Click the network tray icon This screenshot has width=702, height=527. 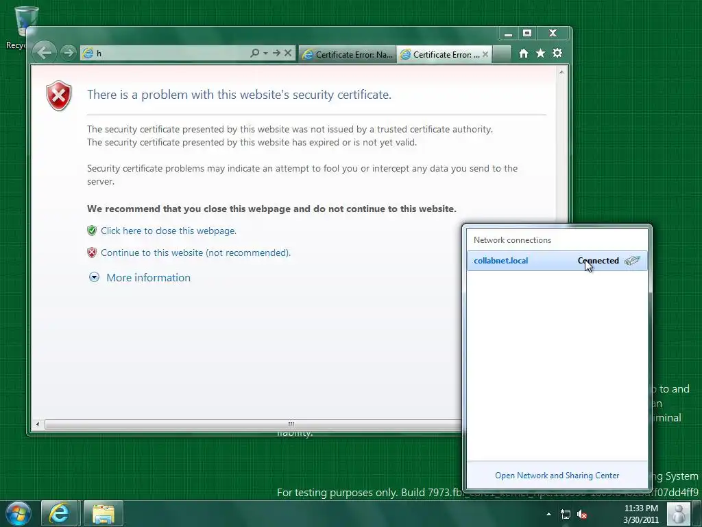566,515
